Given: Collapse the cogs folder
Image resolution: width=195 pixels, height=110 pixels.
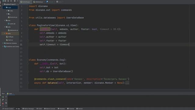Looking at the screenshot, I should [5, 7].
